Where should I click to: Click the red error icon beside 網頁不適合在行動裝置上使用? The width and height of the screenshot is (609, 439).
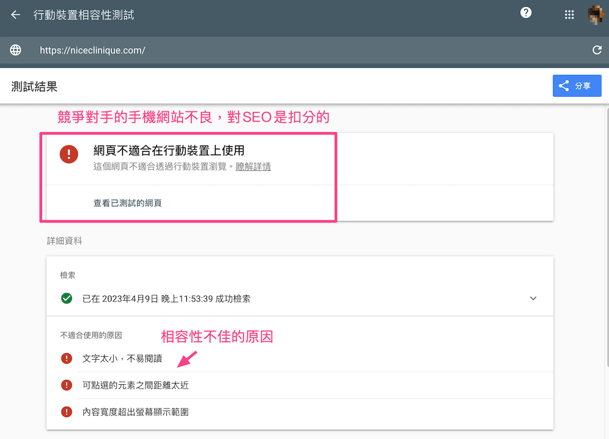click(69, 154)
